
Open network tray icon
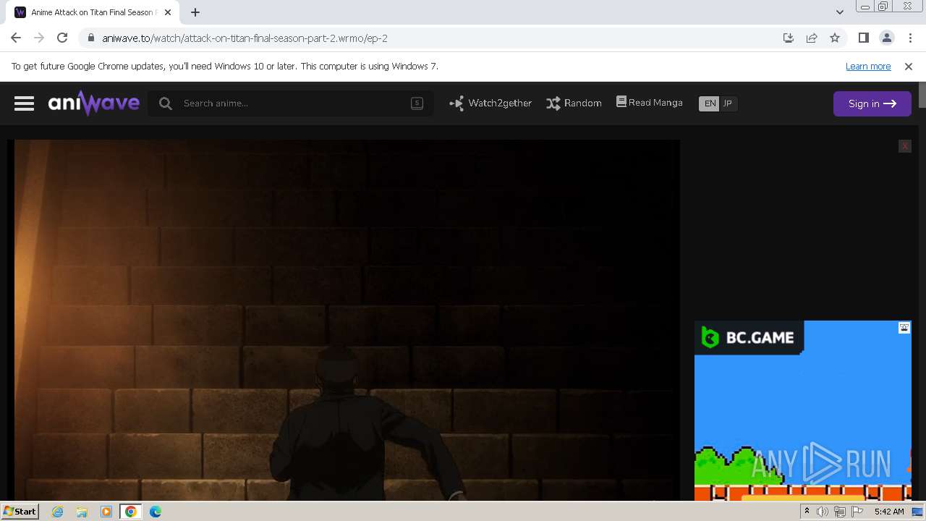(x=840, y=512)
